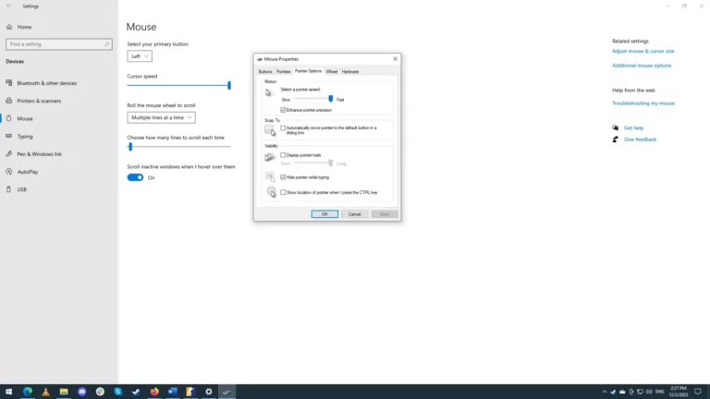
Task: Launch Microsoft Edge from the taskbar
Action: click(28, 392)
